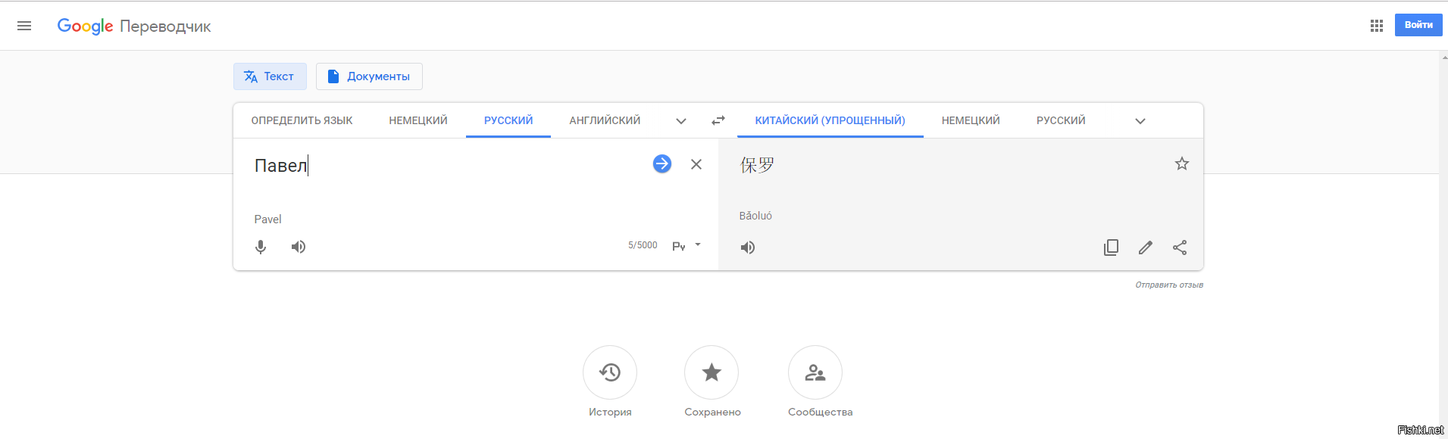Start voice input with microphone icon

[x=261, y=247]
